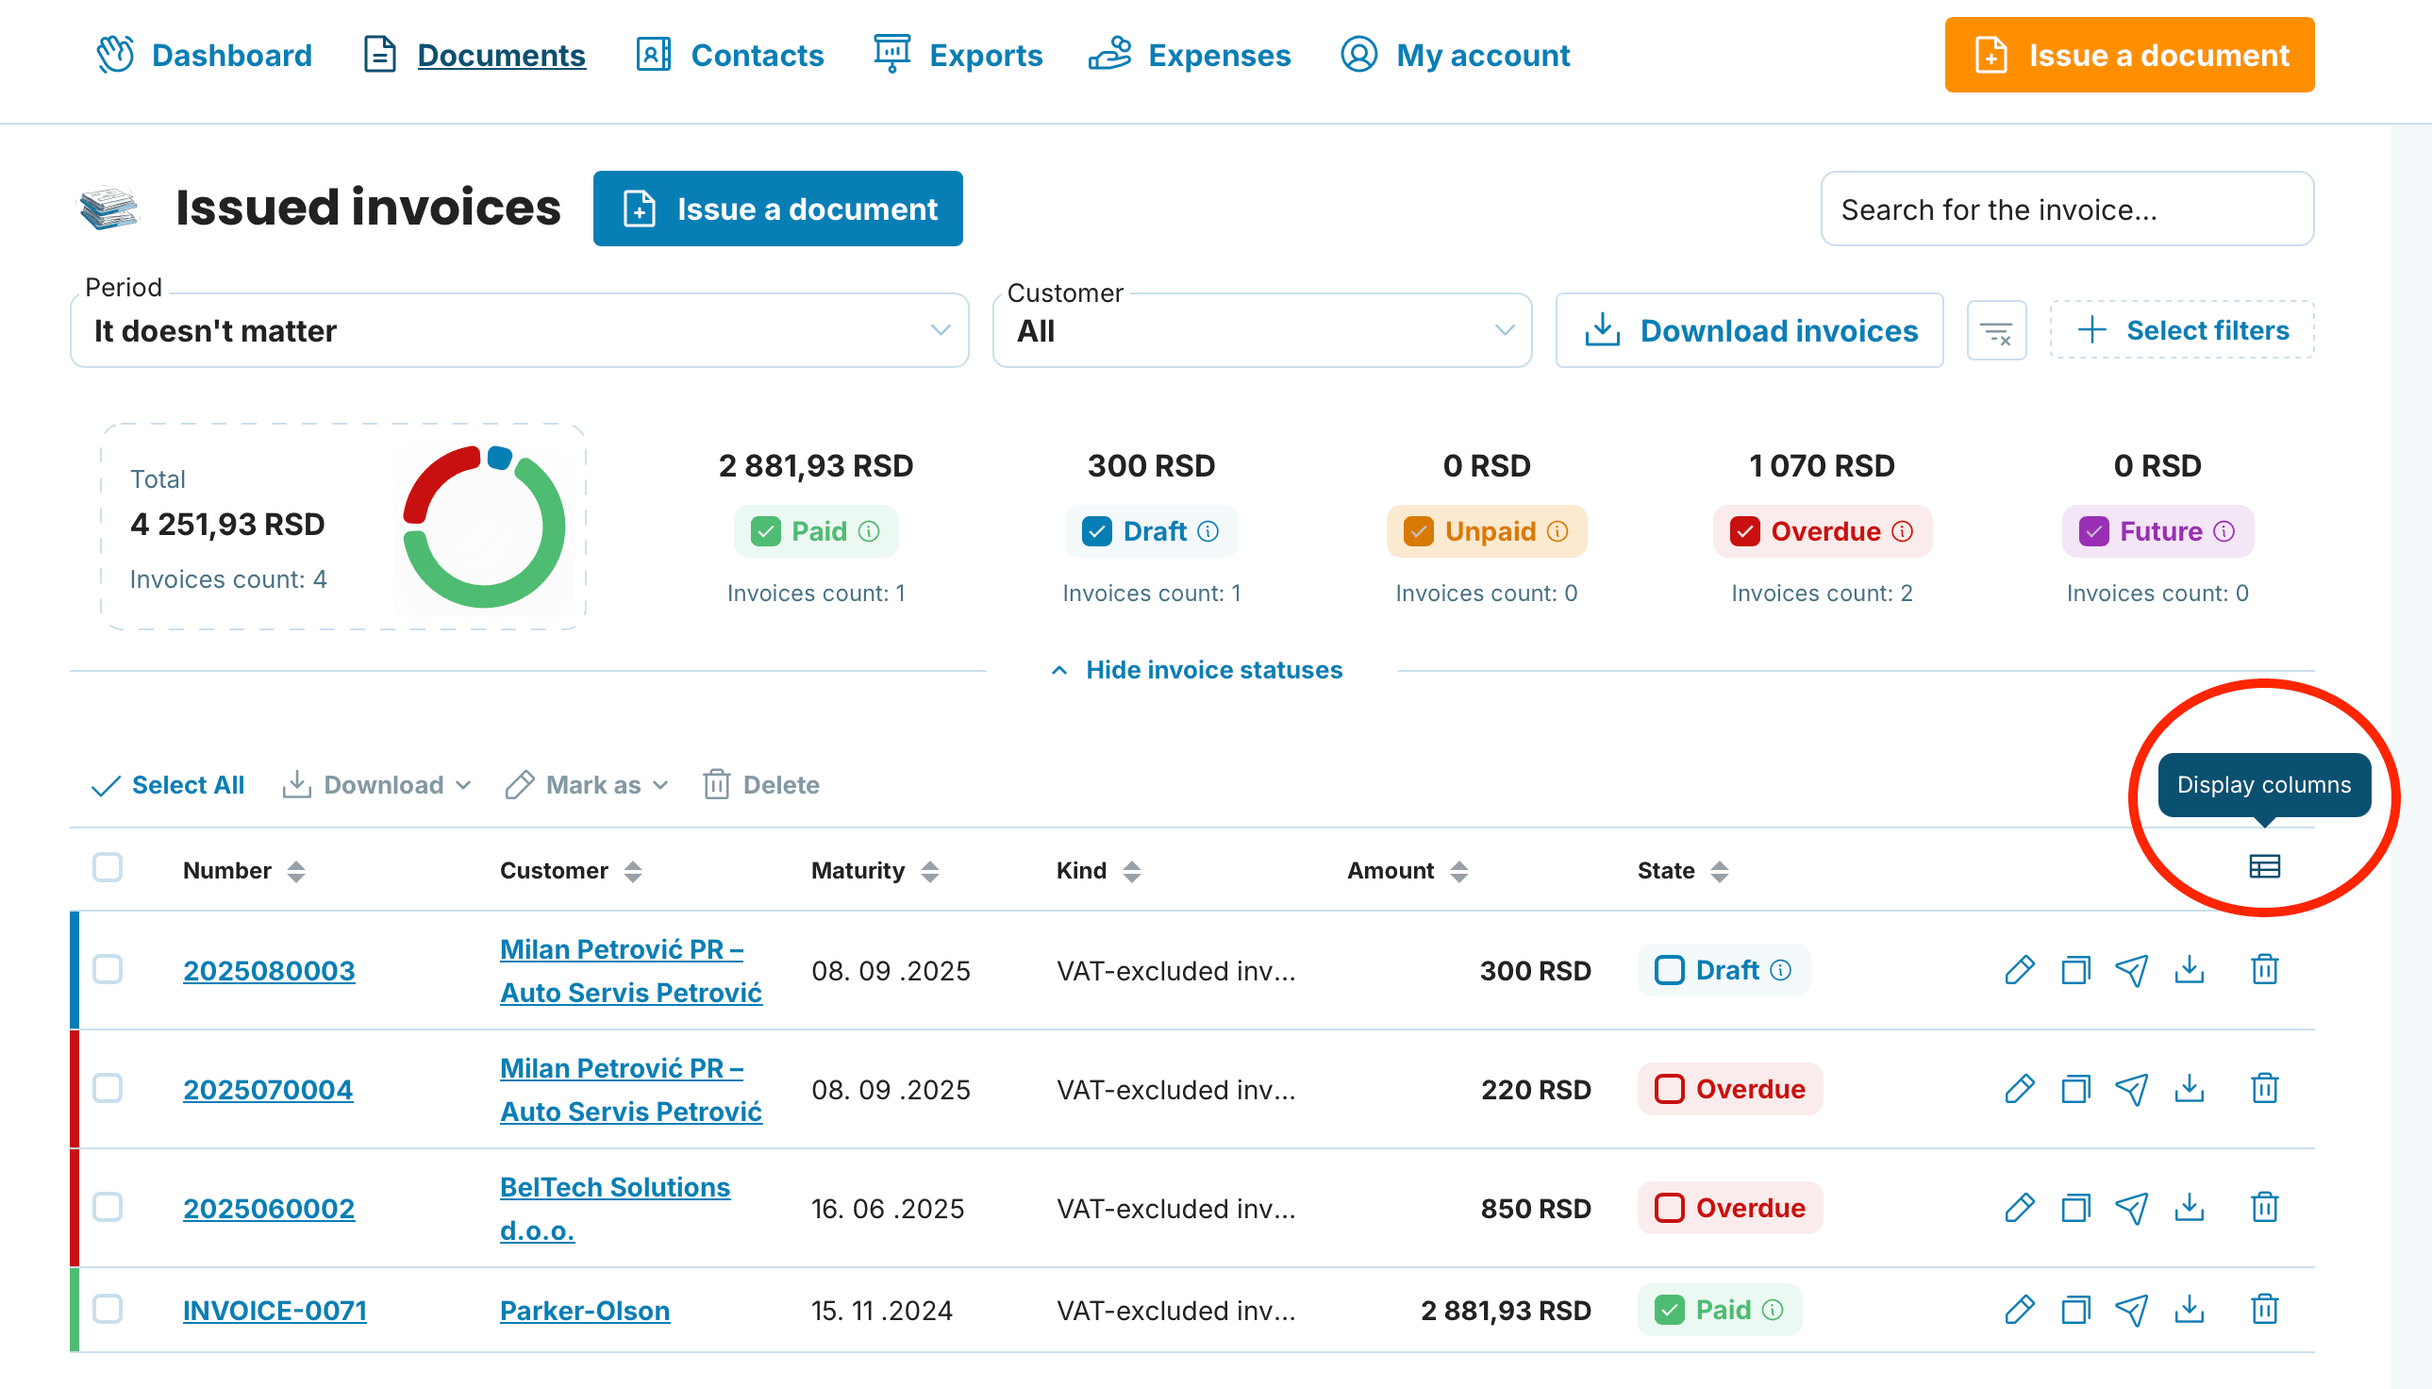Open the Customer All dropdown
This screenshot has height=1389, width=2432.
pos(1262,331)
